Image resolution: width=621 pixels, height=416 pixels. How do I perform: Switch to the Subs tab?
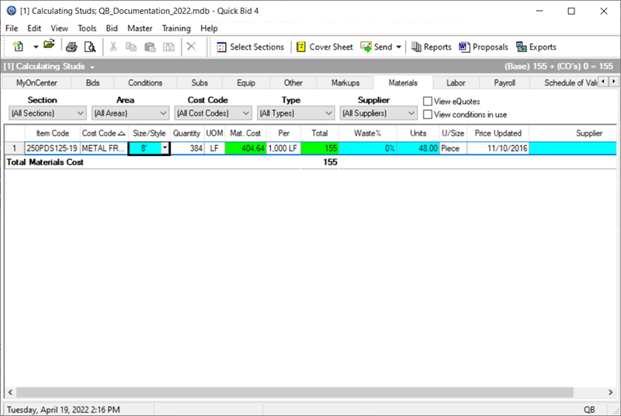coord(199,83)
